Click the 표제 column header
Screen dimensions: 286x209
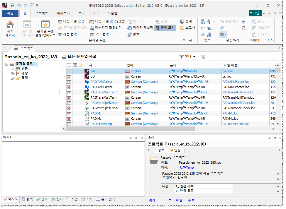point(104,65)
